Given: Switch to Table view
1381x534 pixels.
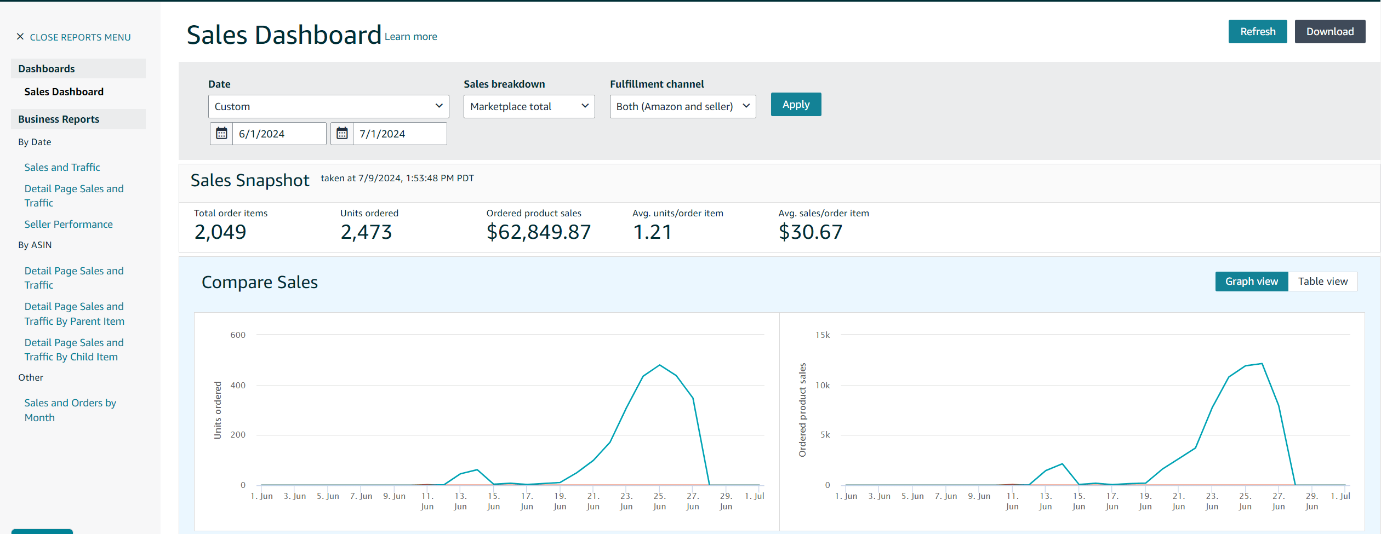Looking at the screenshot, I should point(1322,282).
